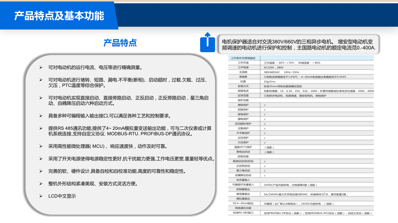Click the bullet arrow before 完善的软、硬件设计

click(x=41, y=171)
